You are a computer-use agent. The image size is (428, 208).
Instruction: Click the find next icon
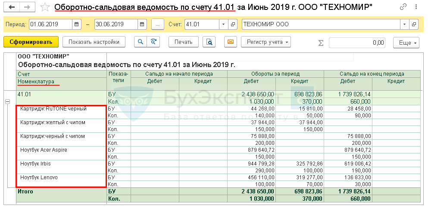(153, 42)
